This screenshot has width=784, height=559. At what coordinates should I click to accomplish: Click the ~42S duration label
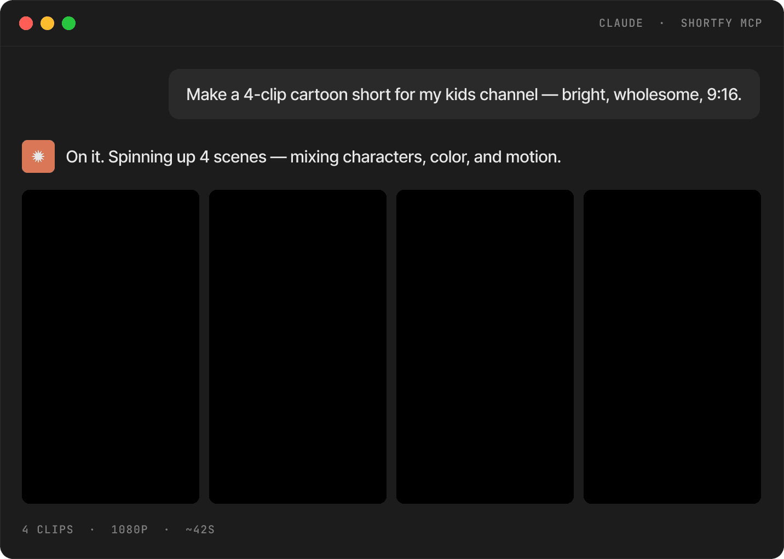200,529
